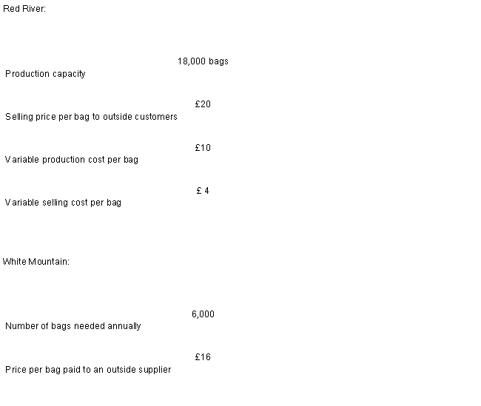Click Price per bag paid to outside supplier
The width and height of the screenshot is (481, 406).
pyautogui.click(x=88, y=370)
